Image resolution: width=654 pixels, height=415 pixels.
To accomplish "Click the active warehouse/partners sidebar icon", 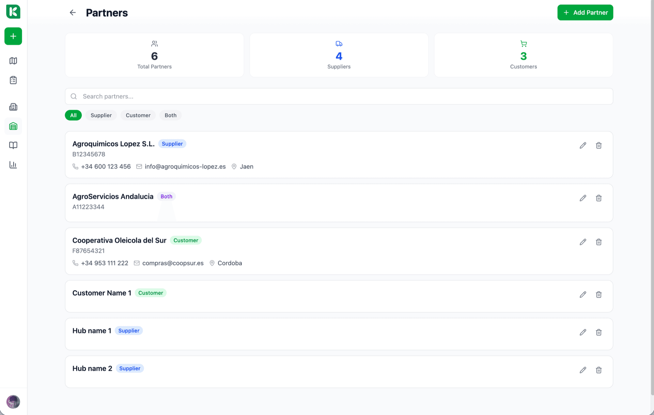I will [x=13, y=126].
